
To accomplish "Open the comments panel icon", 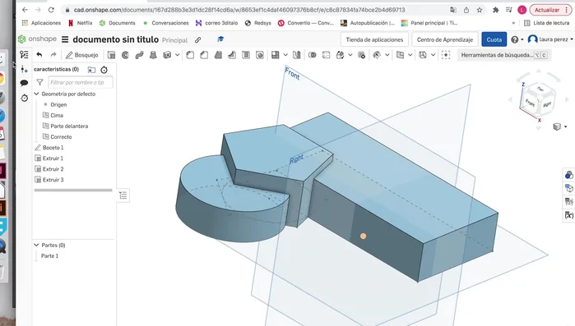I will [24, 83].
